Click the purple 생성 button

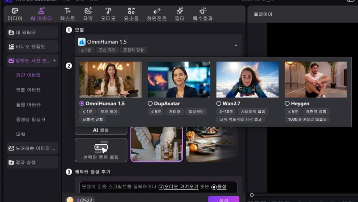pyautogui.click(x=224, y=199)
